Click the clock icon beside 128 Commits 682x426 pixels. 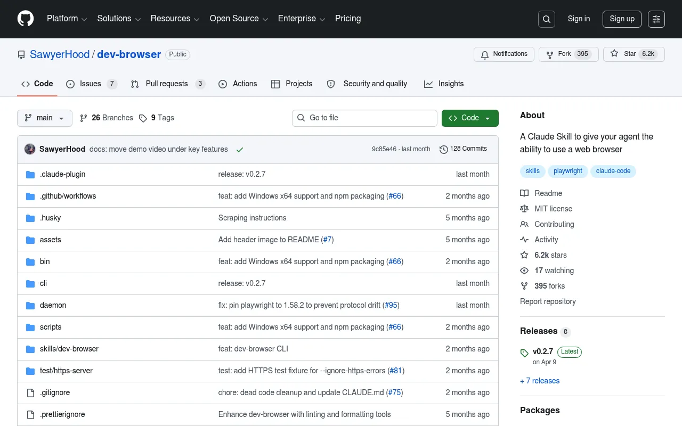click(443, 150)
